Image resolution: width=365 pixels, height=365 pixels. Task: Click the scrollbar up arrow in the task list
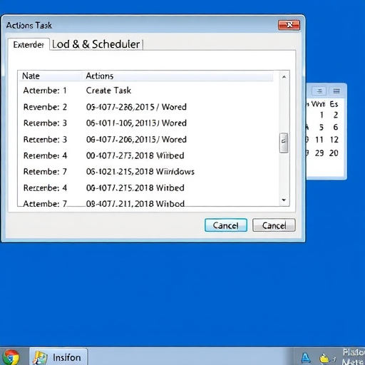(284, 77)
